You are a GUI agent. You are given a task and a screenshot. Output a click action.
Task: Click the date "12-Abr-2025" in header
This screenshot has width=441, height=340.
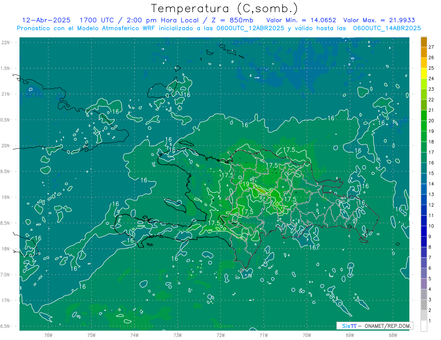[47, 20]
